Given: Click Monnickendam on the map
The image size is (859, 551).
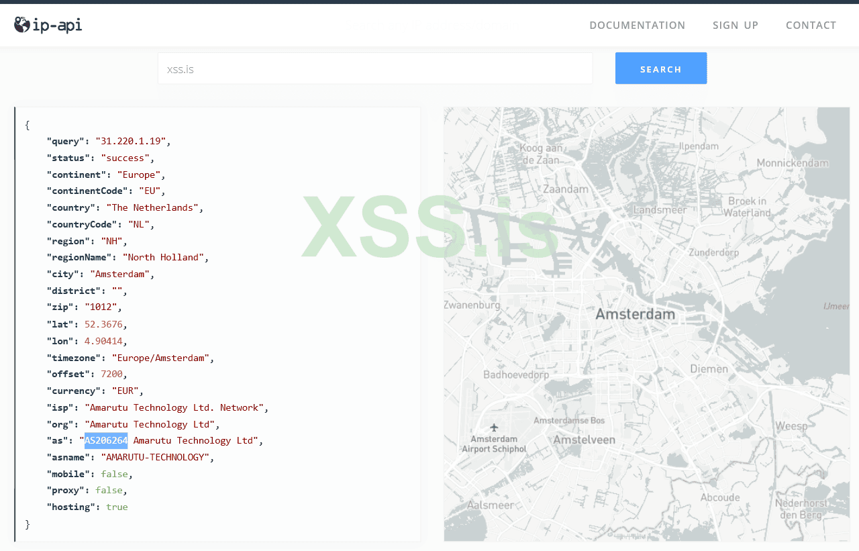Looking at the screenshot, I should 794,162.
